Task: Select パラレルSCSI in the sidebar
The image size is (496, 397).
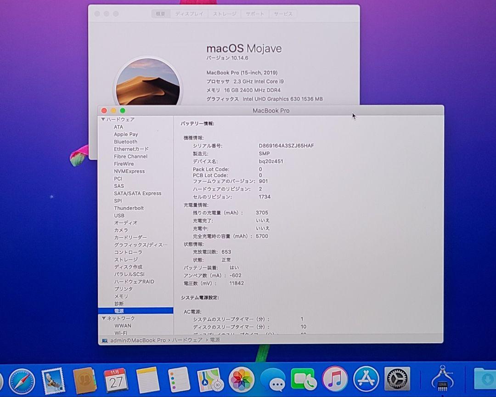Action: (129, 274)
